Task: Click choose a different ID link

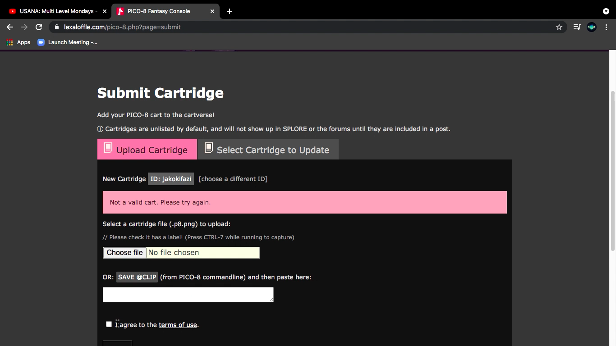Action: pyautogui.click(x=233, y=179)
